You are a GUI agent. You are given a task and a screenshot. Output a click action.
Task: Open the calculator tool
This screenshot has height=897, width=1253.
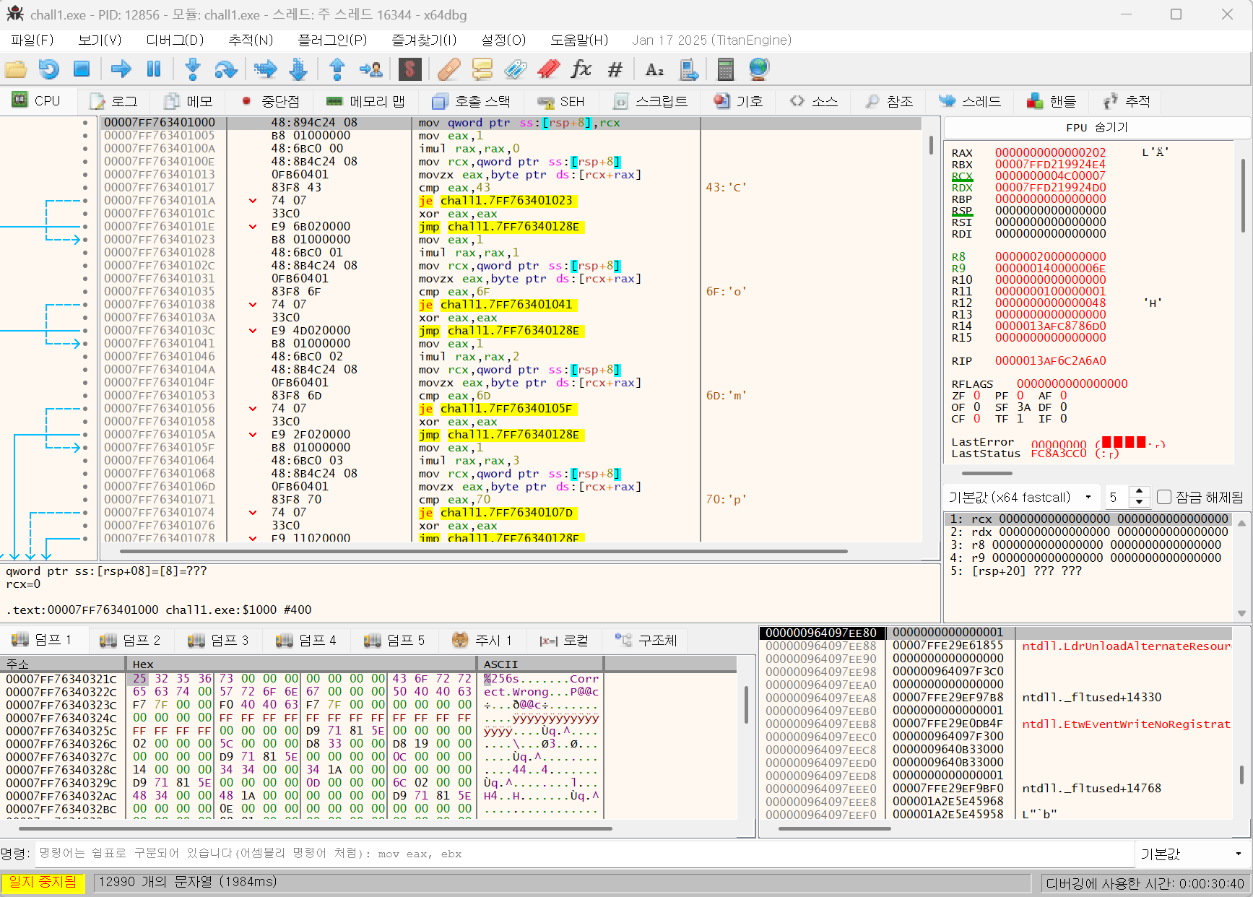click(x=725, y=69)
